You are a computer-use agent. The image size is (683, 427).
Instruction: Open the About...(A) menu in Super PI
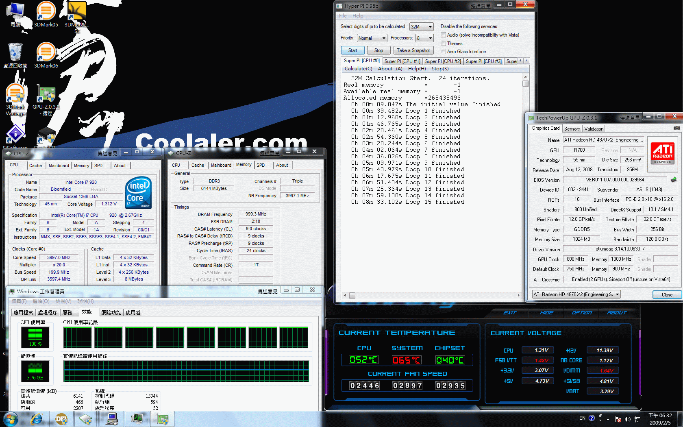coord(390,69)
